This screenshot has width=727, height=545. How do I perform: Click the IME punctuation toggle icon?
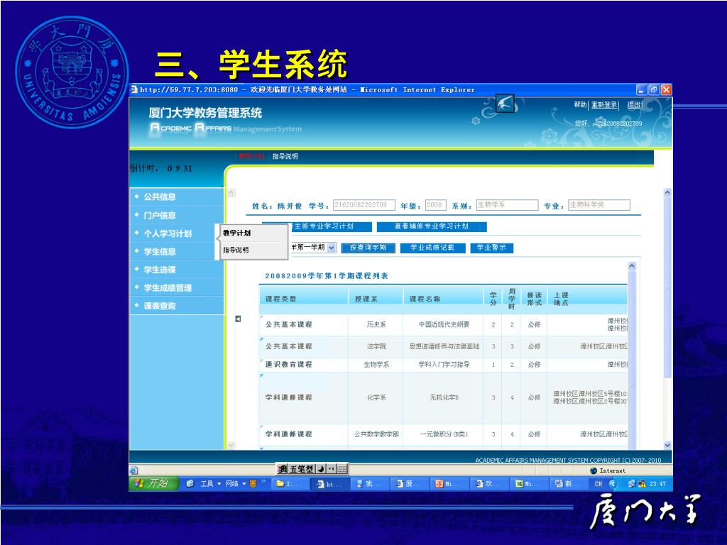tap(332, 469)
